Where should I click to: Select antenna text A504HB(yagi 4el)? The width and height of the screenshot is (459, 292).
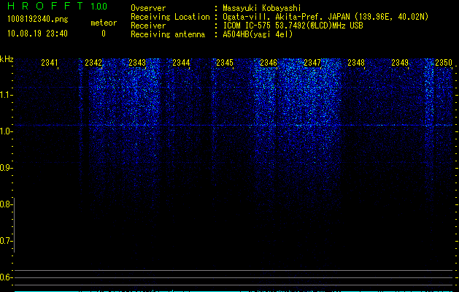pyautogui.click(x=258, y=34)
